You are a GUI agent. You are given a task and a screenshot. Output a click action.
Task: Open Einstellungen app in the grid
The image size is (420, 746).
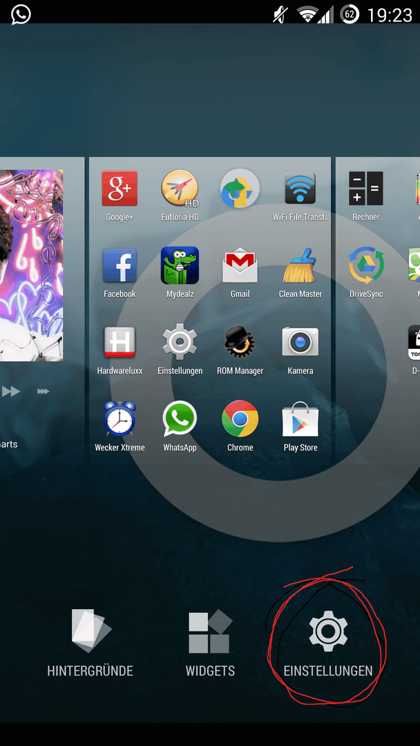180,350
